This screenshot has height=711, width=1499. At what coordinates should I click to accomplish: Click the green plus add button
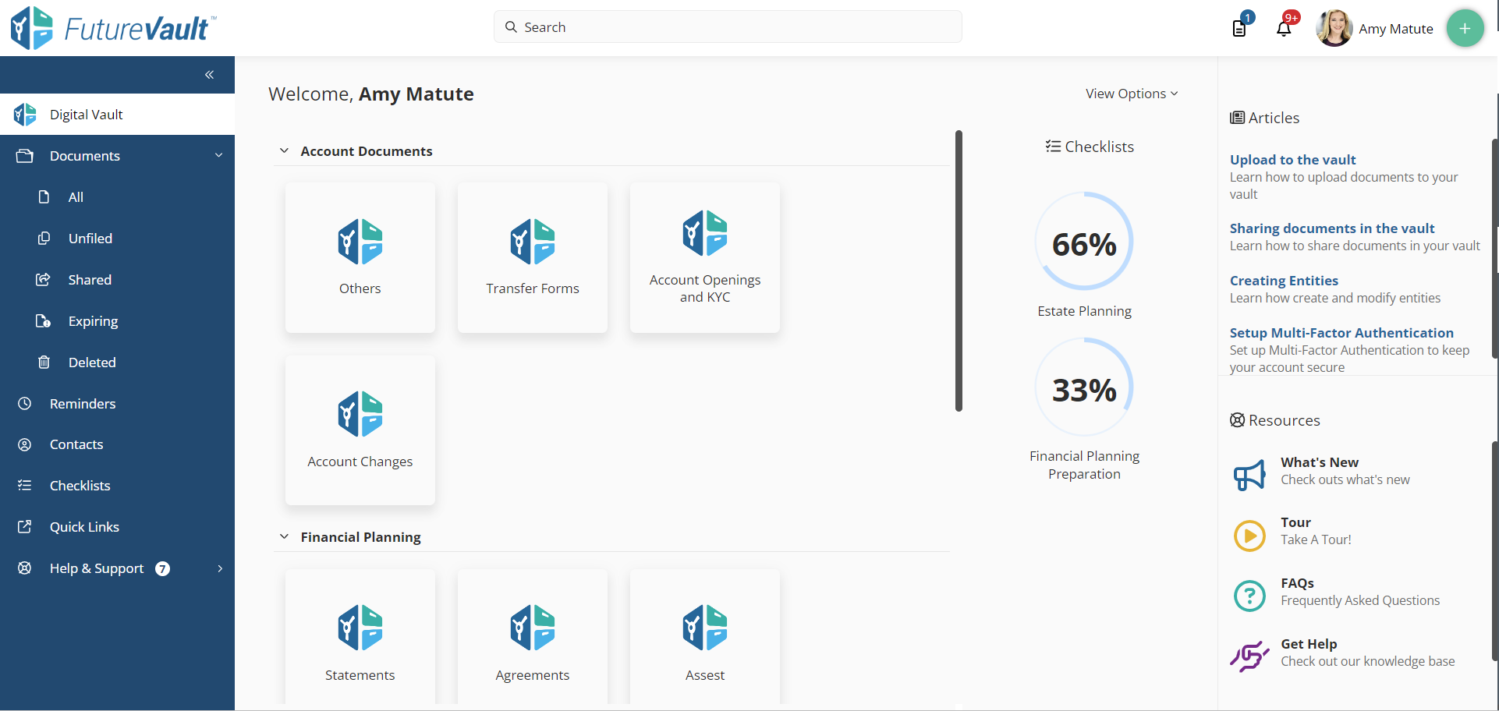point(1465,28)
